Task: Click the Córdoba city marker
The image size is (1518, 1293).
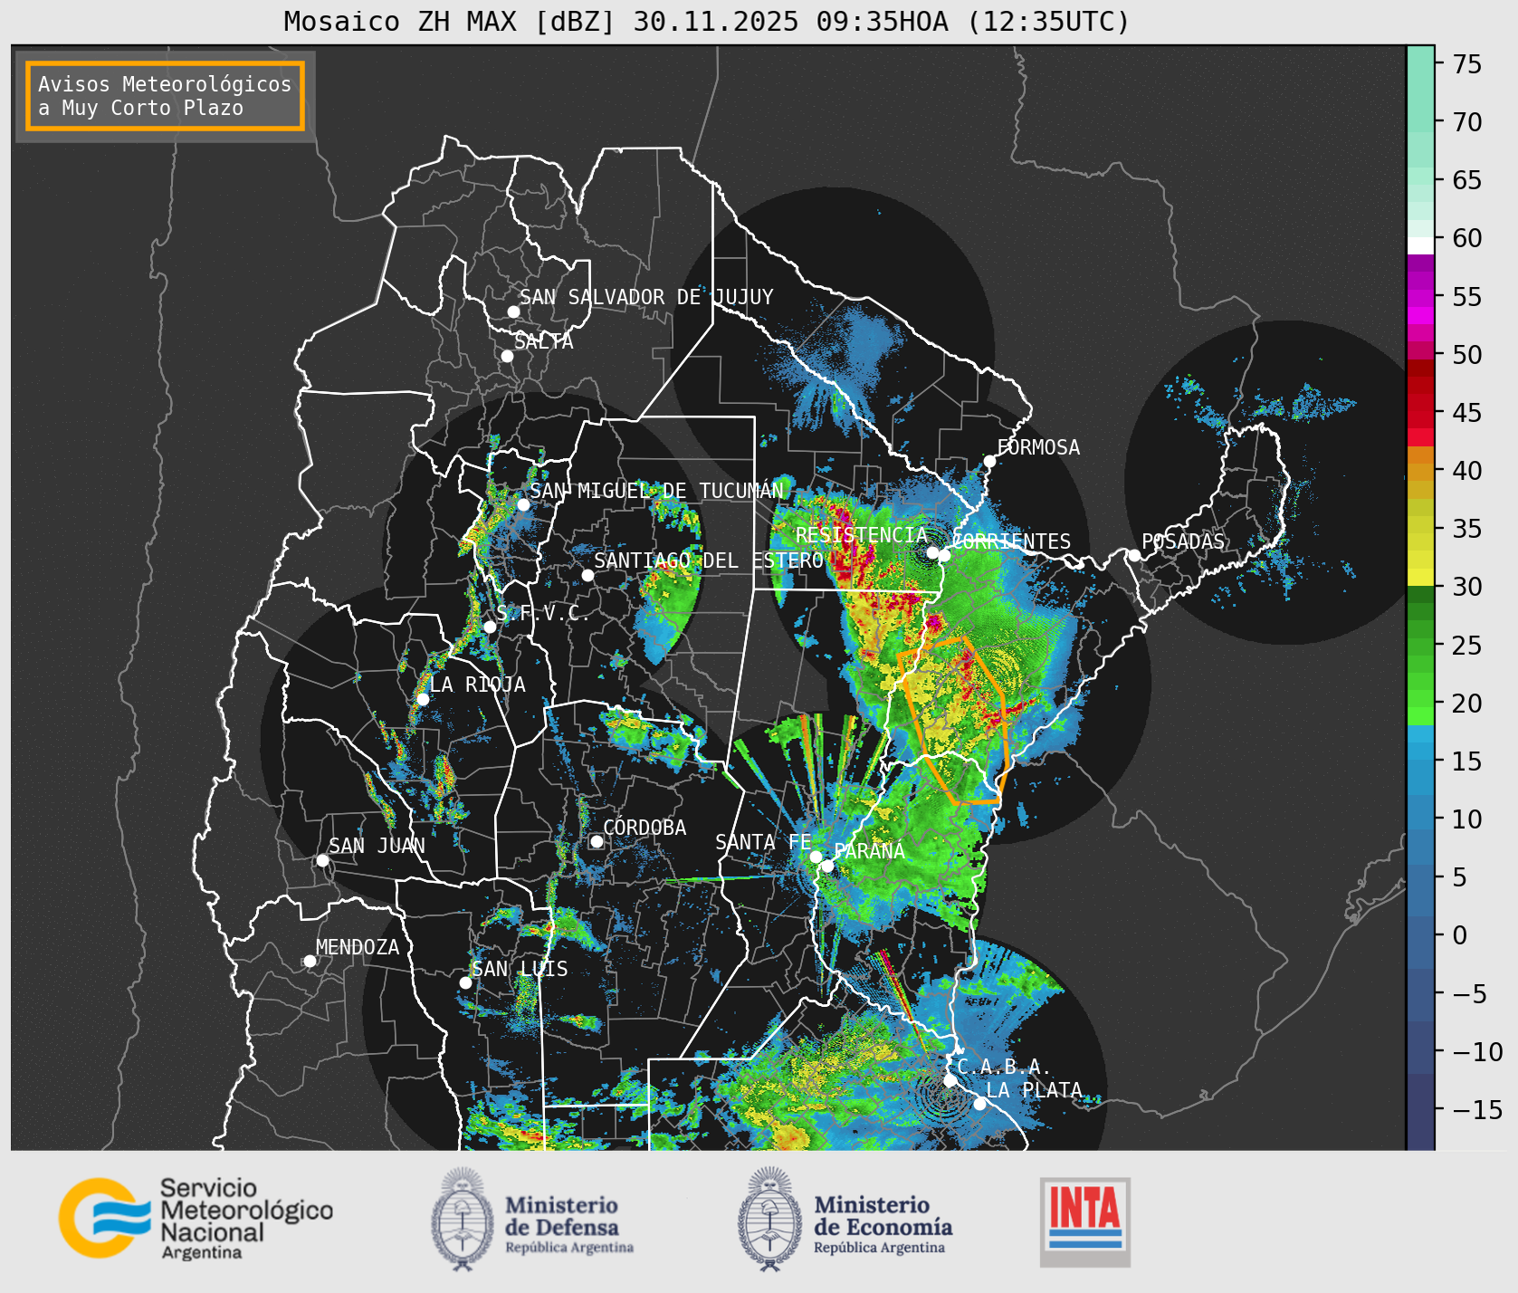Action: 597,841
